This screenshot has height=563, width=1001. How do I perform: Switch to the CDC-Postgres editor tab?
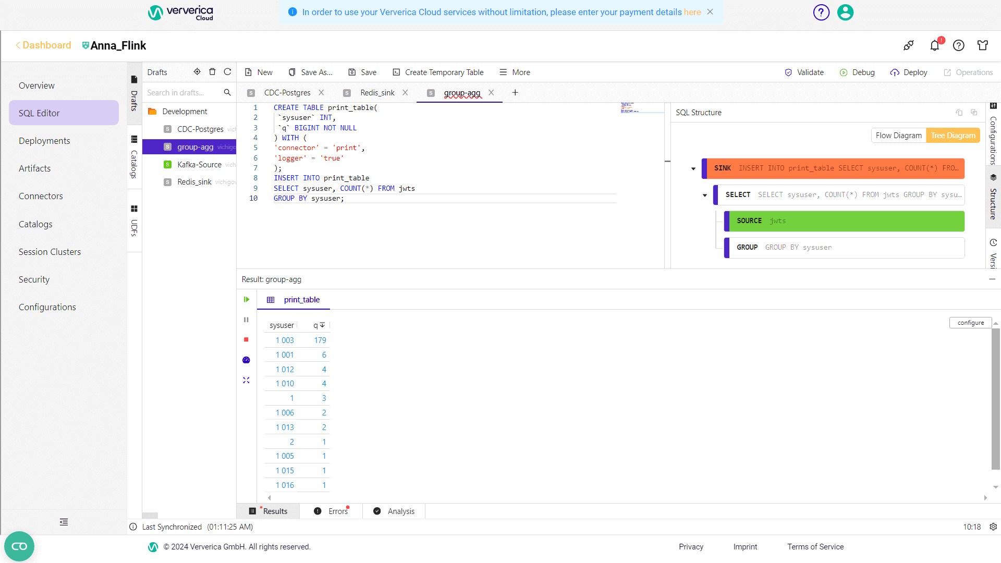287,92
